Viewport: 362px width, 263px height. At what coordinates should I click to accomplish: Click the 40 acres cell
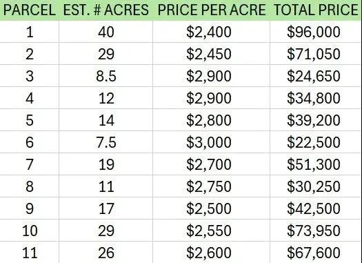(x=105, y=32)
